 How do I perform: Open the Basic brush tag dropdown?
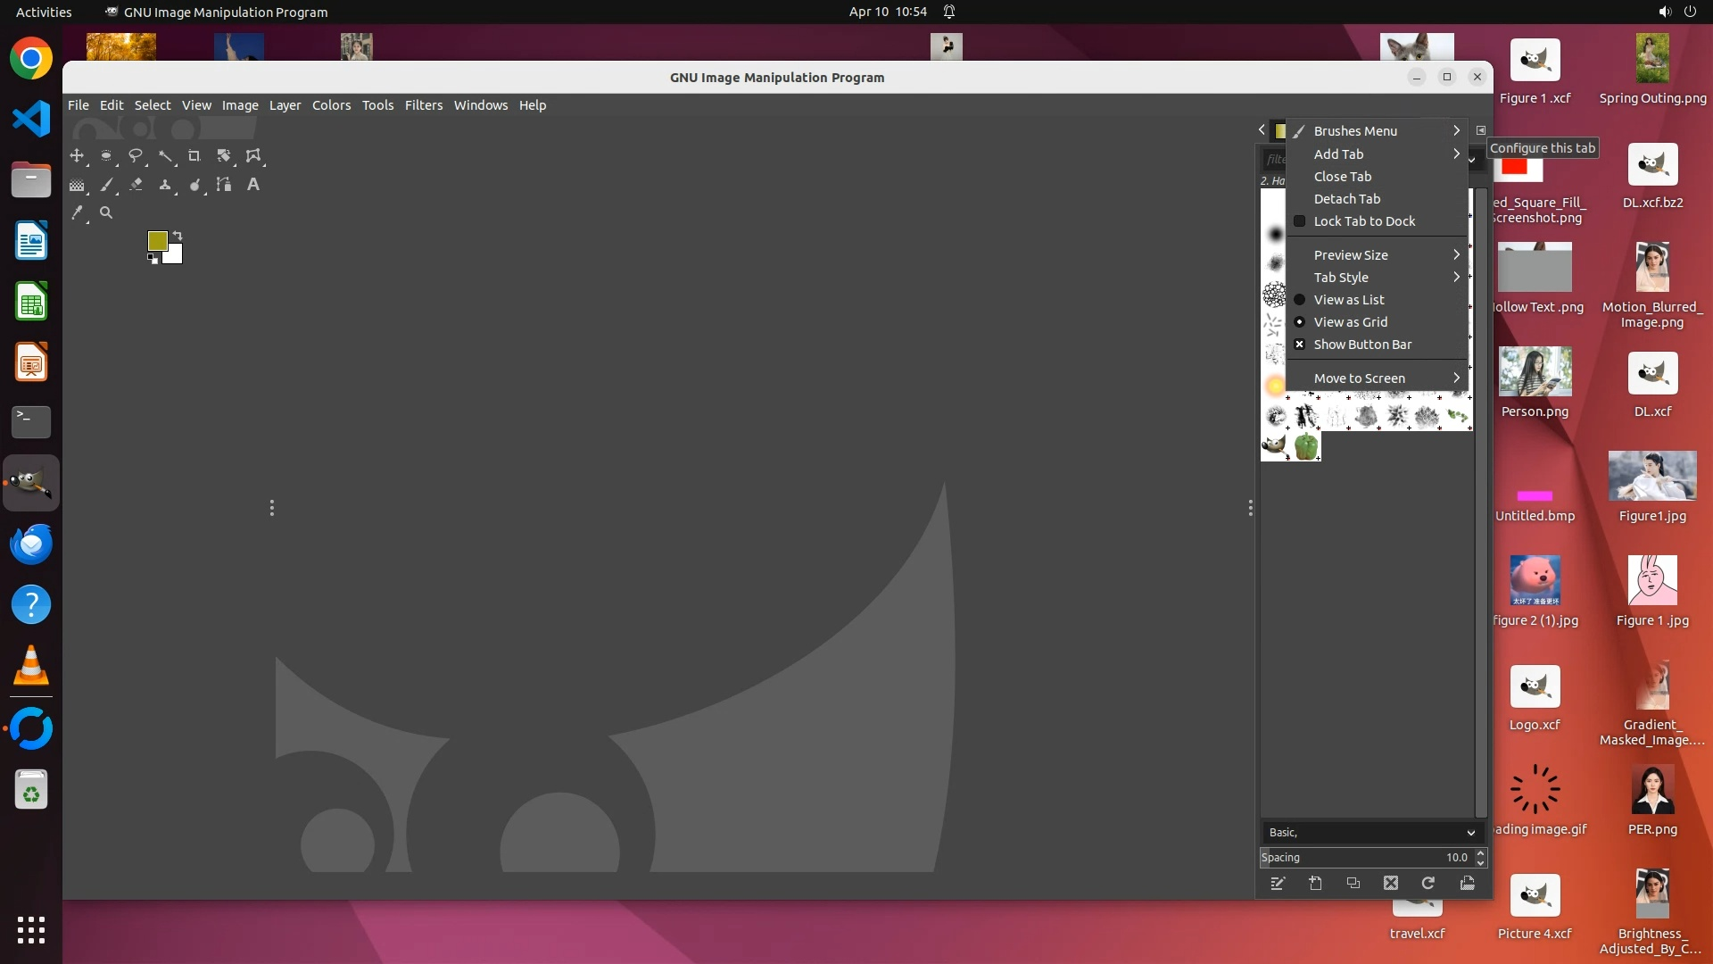point(1370,832)
